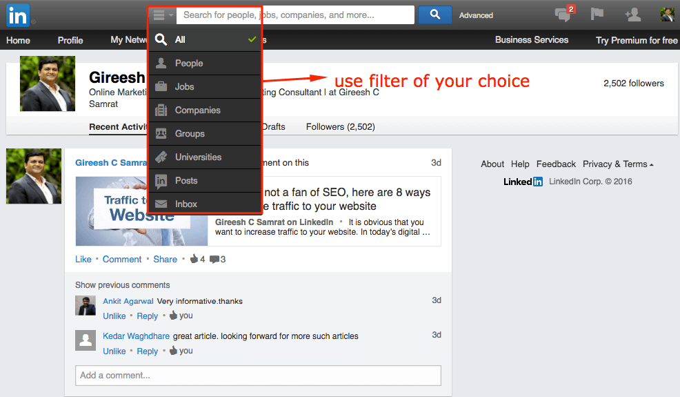Like the SEO traffic post
The height and width of the screenshot is (397, 680).
click(x=83, y=260)
